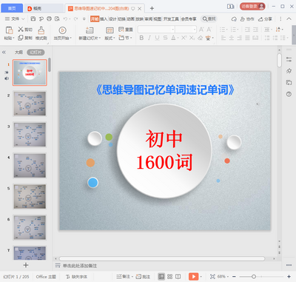Reset slide layout (重置)
This screenshot has width=296, height=282.
click(x=126, y=30)
